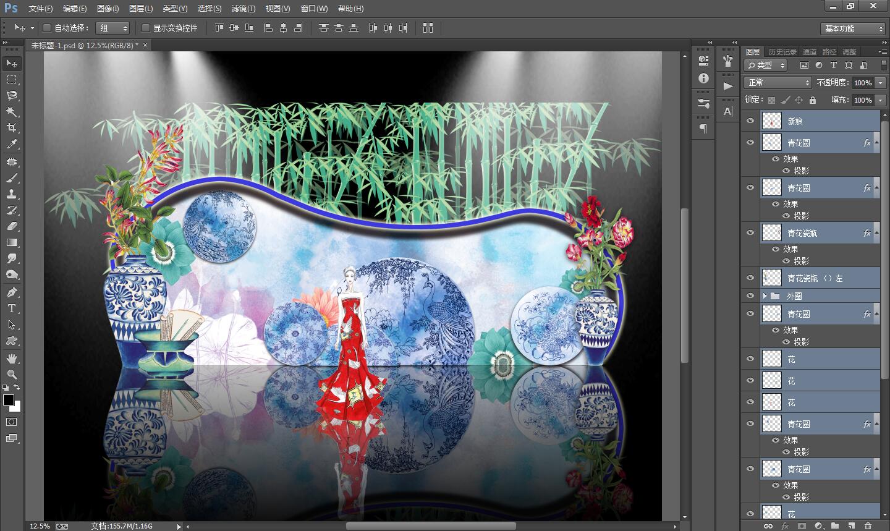The height and width of the screenshot is (531, 890).
Task: Select the Hand tool
Action: coord(11,359)
